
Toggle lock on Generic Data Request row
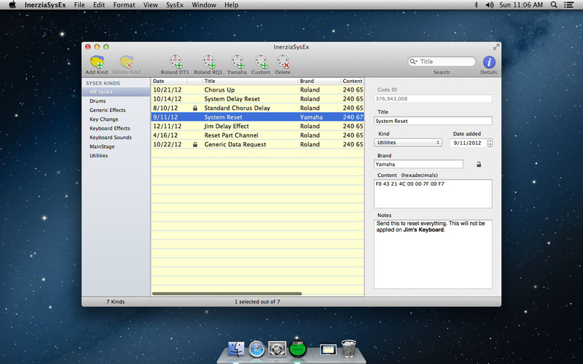coord(195,145)
